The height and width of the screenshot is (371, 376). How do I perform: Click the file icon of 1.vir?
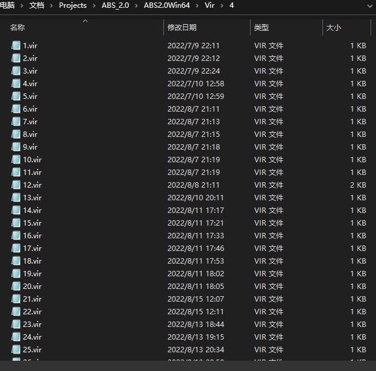click(x=16, y=45)
